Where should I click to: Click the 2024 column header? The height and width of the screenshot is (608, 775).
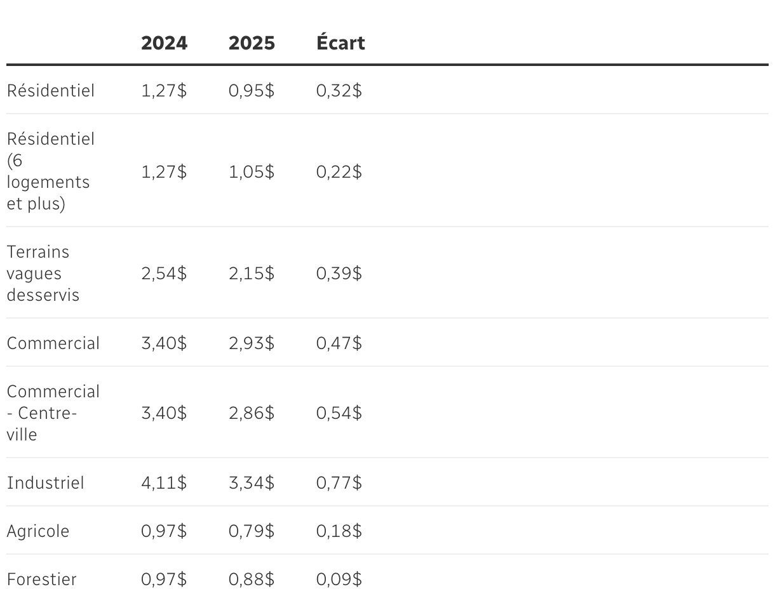(x=164, y=43)
